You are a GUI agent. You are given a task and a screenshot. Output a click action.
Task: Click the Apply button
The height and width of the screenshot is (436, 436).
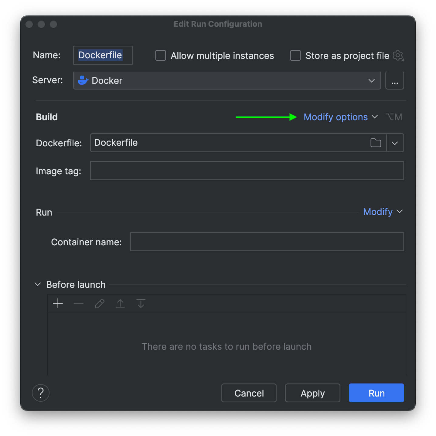click(x=312, y=393)
